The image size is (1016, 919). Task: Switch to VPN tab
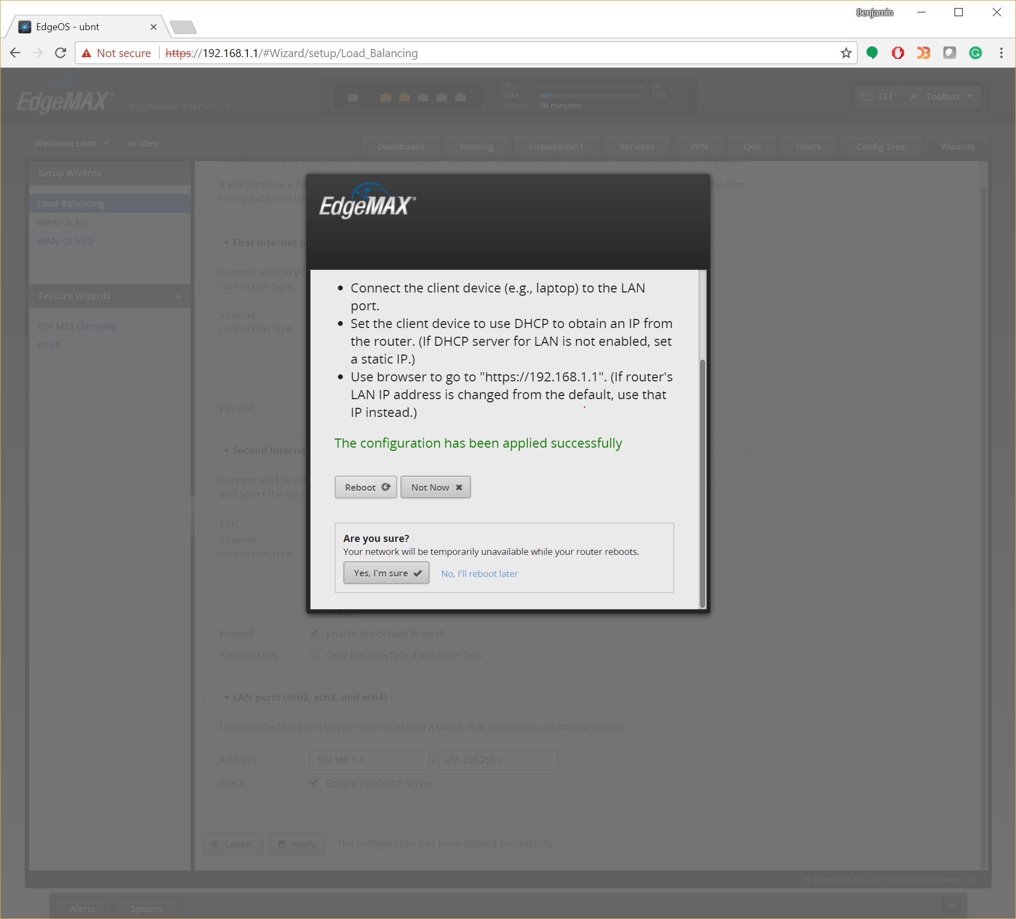pos(699,147)
